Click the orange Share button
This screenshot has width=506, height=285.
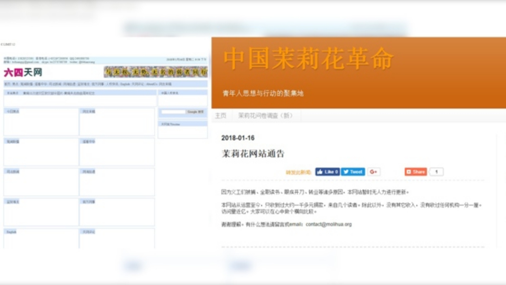(415, 172)
